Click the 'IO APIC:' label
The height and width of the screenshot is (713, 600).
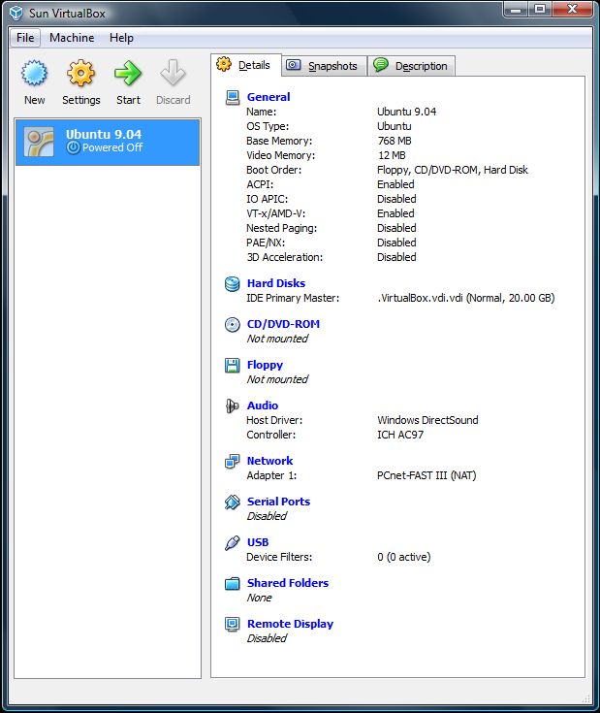[268, 199]
